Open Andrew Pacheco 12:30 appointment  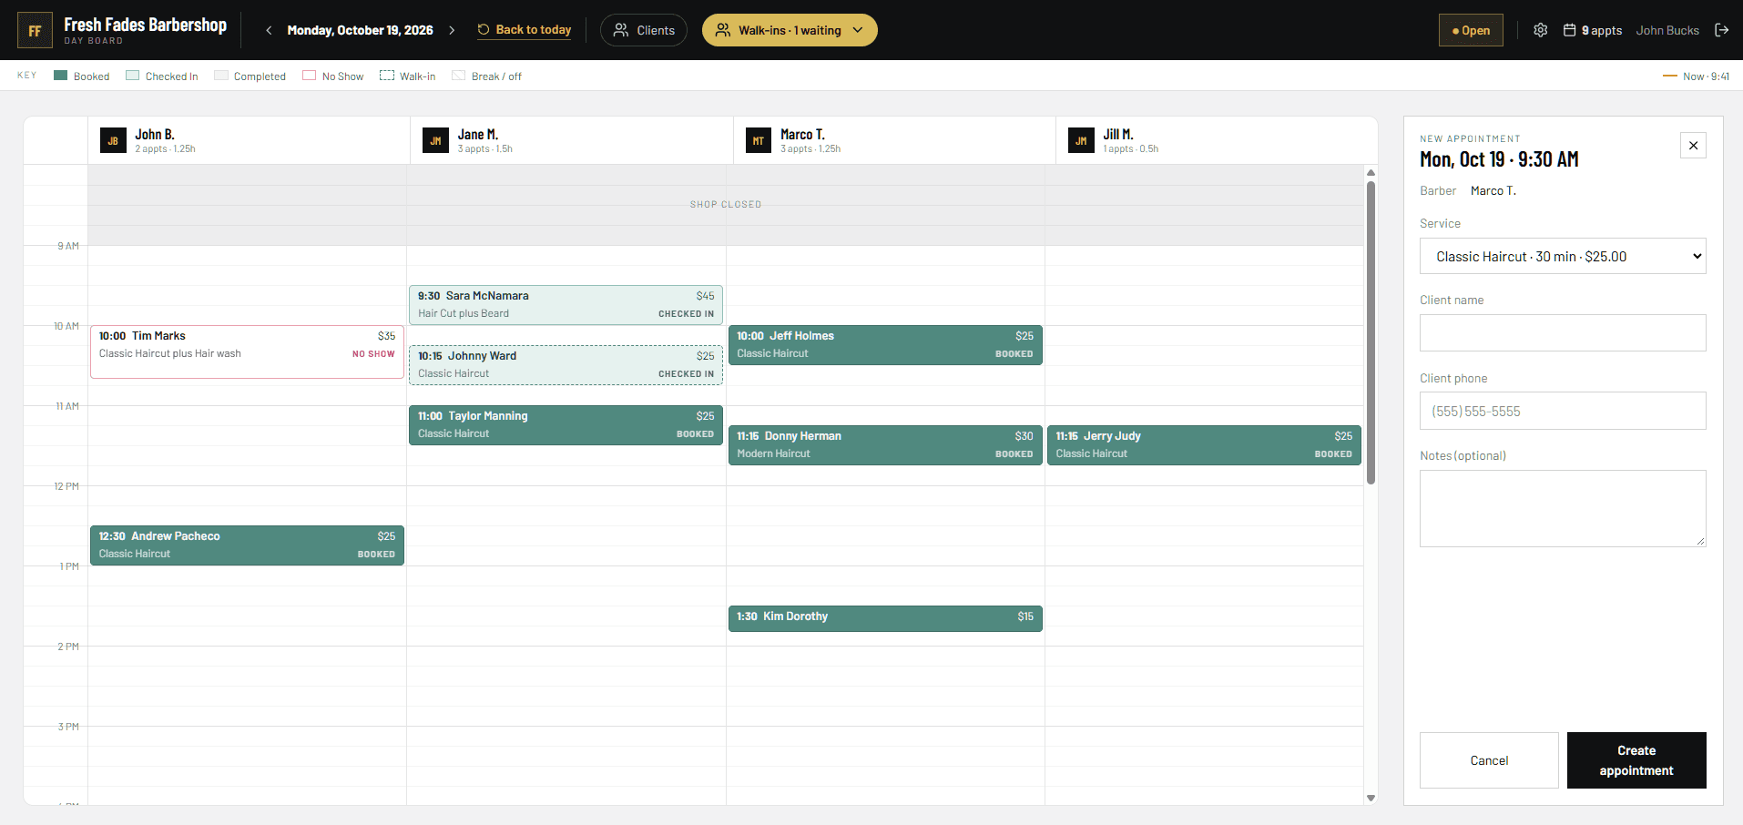[x=247, y=545]
